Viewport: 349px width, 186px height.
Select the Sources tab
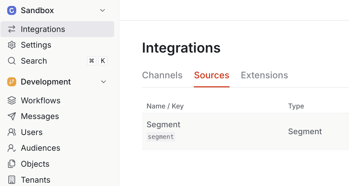(212, 75)
